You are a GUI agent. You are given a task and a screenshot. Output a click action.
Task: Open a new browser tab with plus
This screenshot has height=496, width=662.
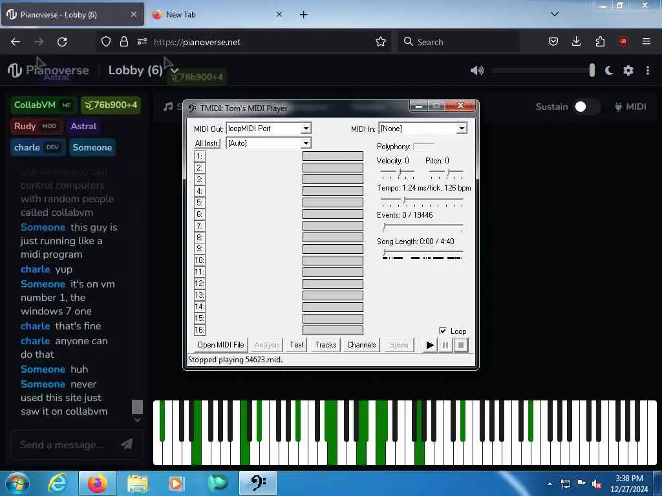[x=304, y=14]
